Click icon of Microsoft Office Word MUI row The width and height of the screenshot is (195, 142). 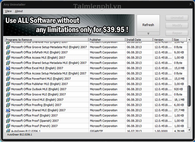[8, 100]
